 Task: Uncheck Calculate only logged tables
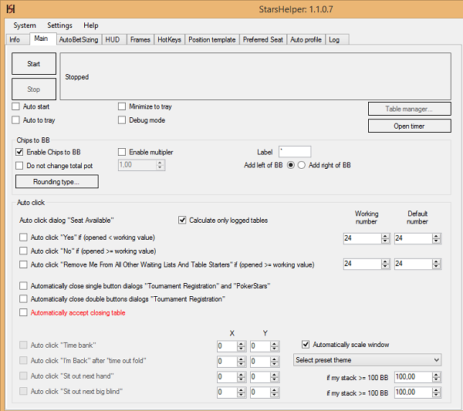[182, 220]
